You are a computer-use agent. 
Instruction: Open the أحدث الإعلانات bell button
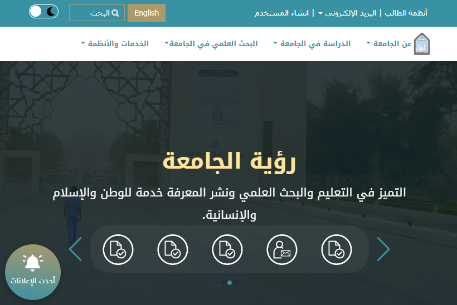(x=33, y=272)
